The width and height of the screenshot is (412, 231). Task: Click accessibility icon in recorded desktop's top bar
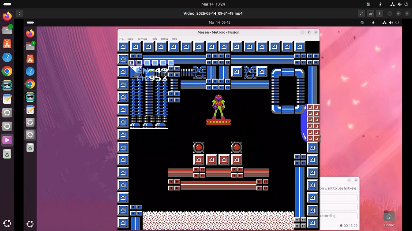pyautogui.click(x=373, y=22)
